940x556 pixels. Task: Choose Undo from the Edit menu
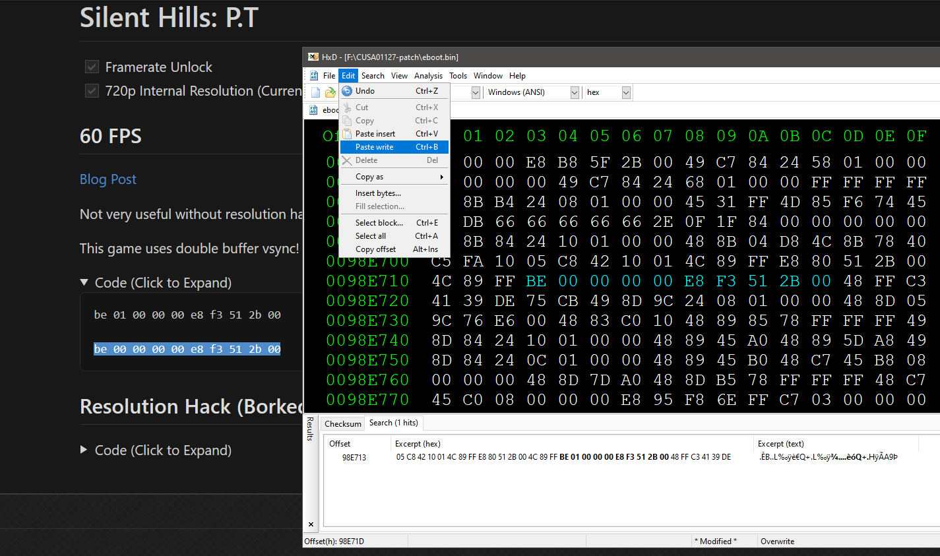(x=394, y=91)
